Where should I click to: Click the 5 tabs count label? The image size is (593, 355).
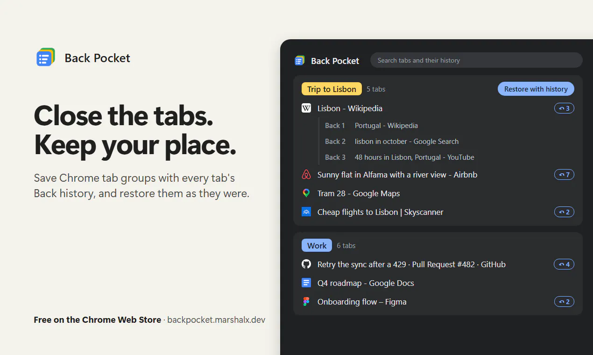(376, 89)
